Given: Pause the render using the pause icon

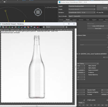Looking at the screenshot, I should (16, 27).
